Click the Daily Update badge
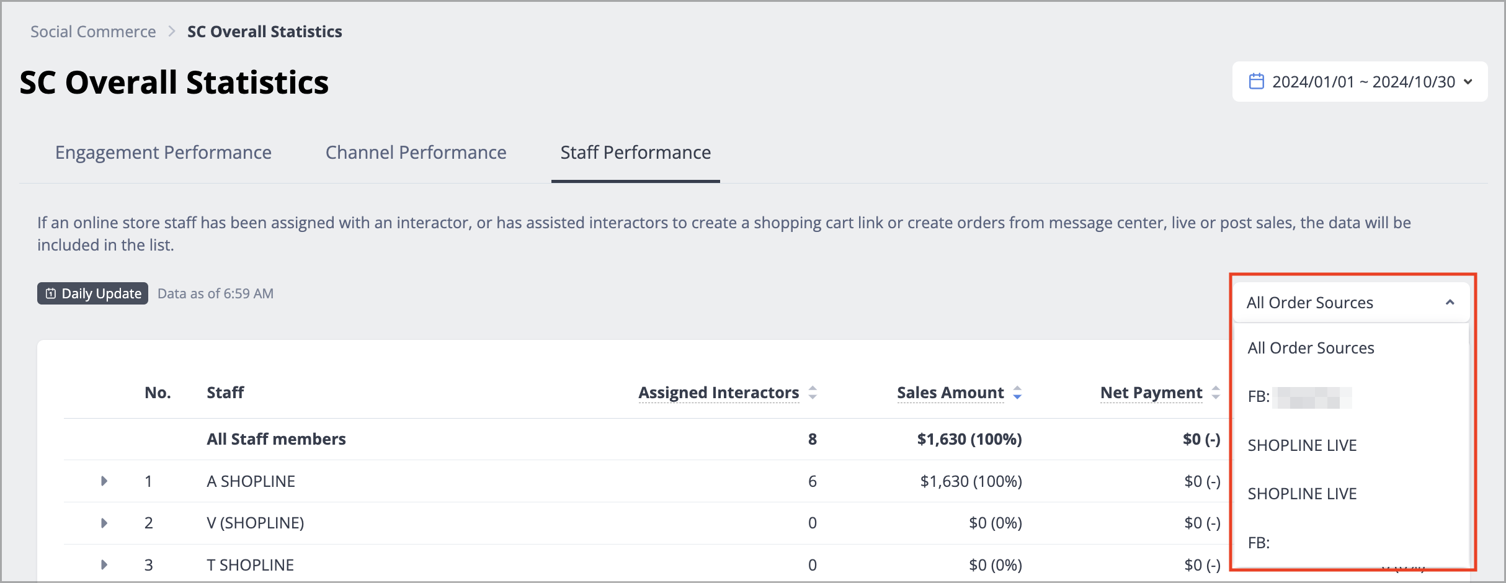The width and height of the screenshot is (1506, 583). [92, 293]
